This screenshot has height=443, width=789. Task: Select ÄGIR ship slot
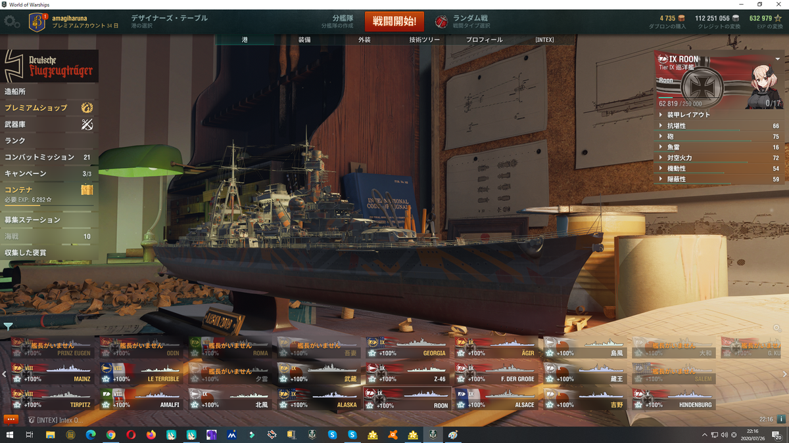[x=496, y=348]
